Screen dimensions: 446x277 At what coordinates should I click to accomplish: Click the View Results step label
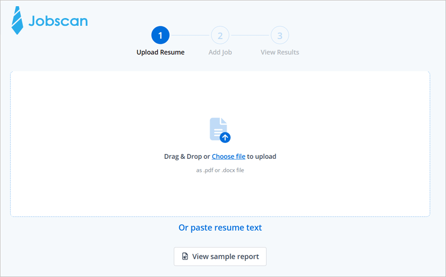point(280,52)
